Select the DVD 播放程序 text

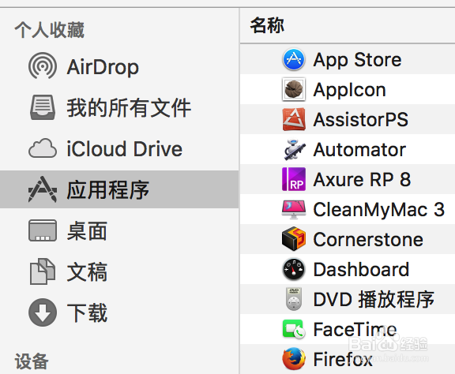[x=374, y=299]
